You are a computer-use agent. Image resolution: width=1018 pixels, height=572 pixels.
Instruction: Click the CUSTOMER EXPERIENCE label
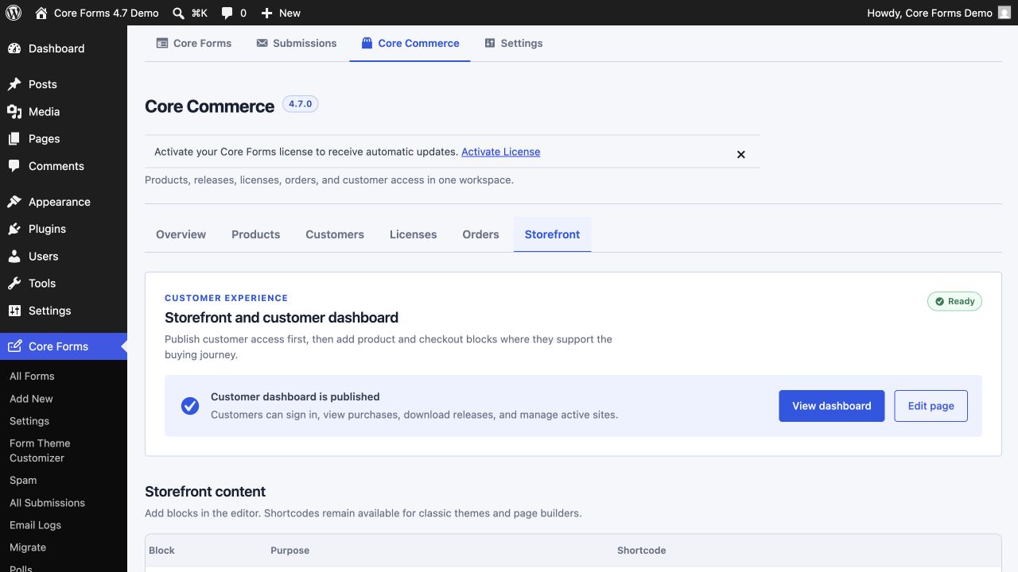226,298
